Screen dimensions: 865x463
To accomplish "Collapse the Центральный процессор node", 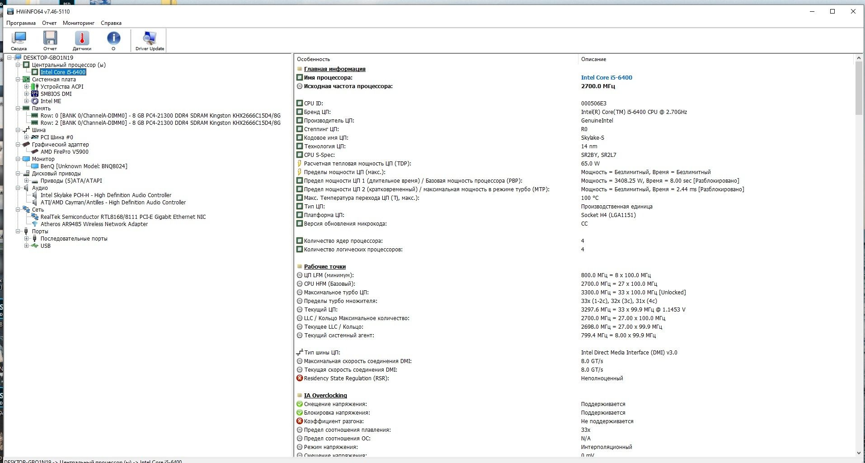I will coord(18,65).
